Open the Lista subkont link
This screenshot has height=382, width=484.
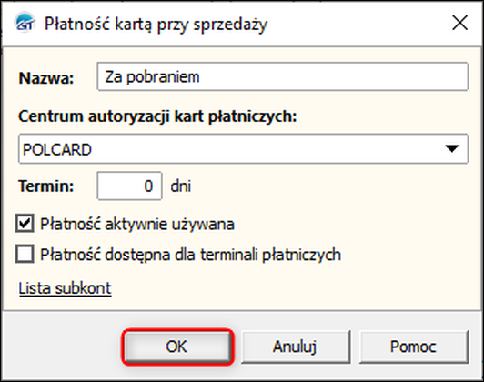(x=65, y=288)
